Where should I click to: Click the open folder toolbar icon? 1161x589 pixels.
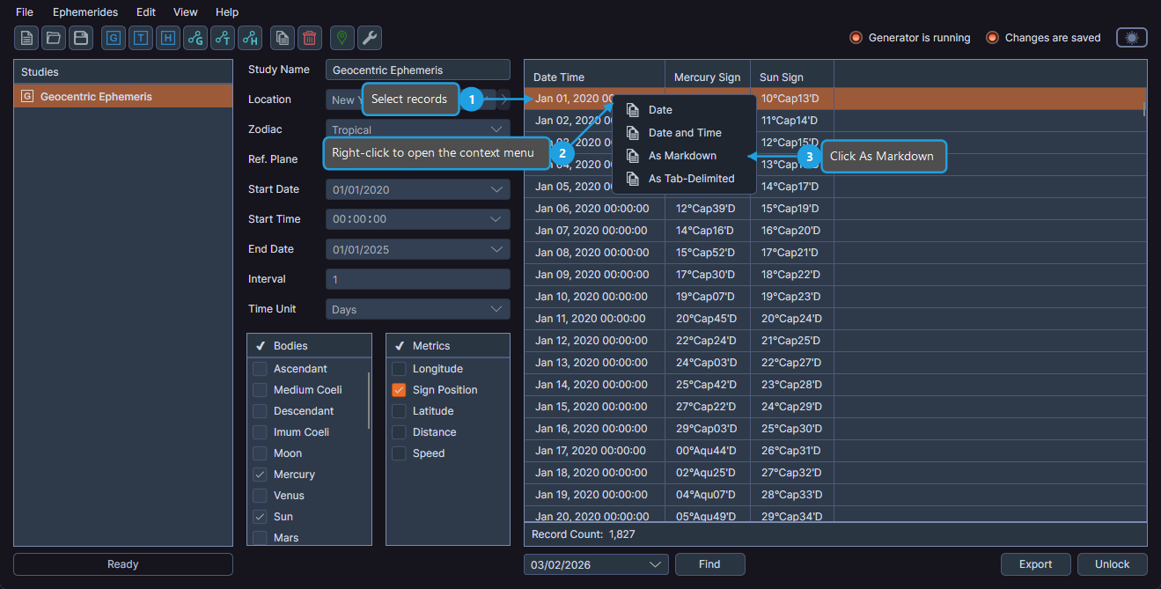(x=54, y=38)
